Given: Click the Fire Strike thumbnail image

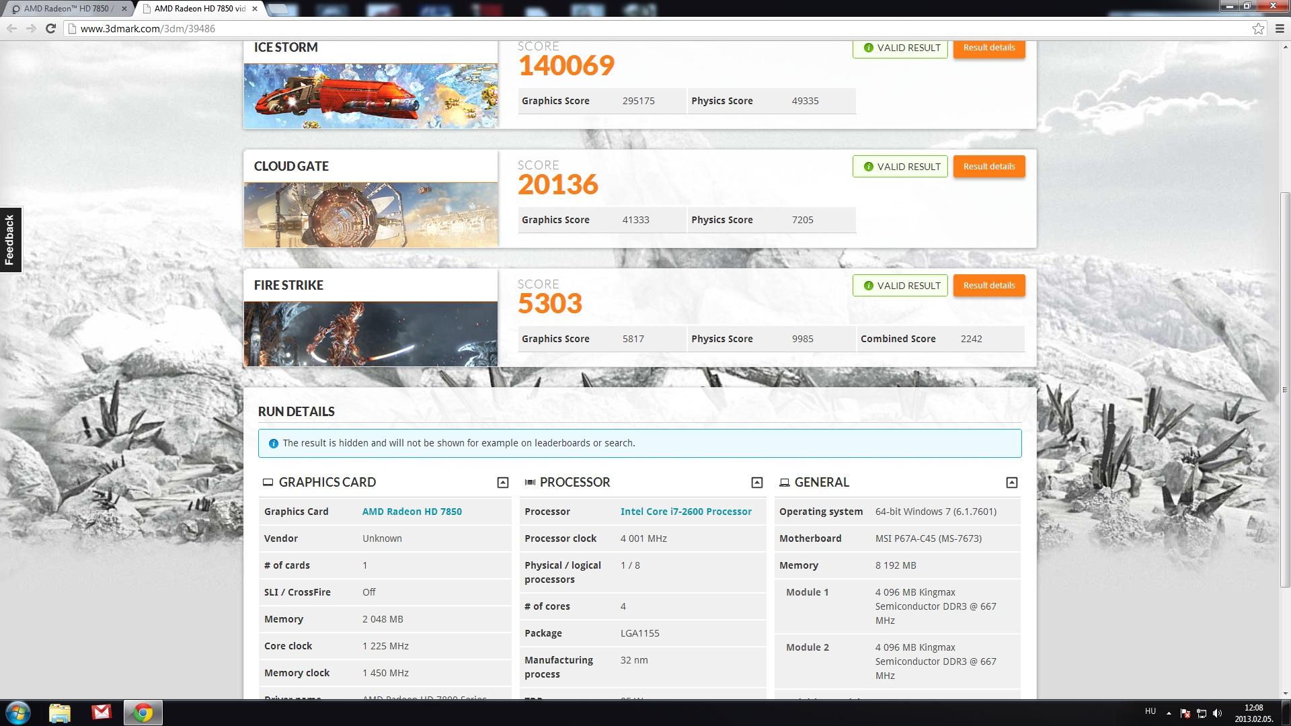Looking at the screenshot, I should pos(370,333).
